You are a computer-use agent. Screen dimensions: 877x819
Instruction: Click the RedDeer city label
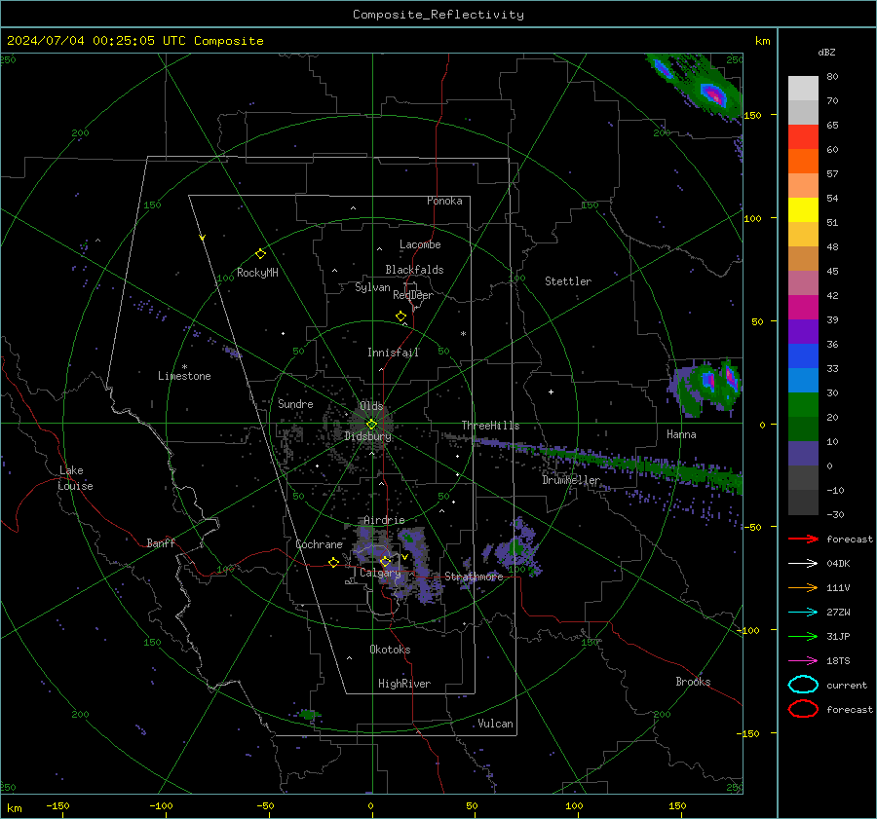pos(413,295)
